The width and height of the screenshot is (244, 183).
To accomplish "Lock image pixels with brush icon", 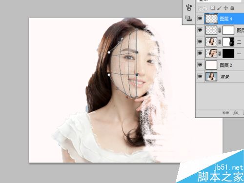I will [x=219, y=8].
